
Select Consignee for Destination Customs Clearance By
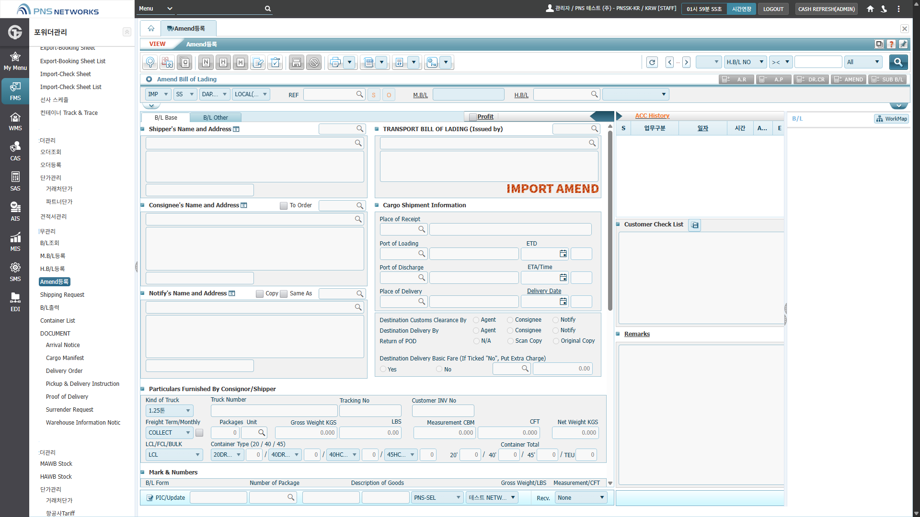point(510,320)
